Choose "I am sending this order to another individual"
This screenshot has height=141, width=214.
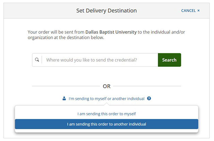[106, 124]
